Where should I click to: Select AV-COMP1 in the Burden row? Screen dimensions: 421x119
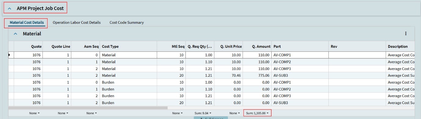coord(300,82)
